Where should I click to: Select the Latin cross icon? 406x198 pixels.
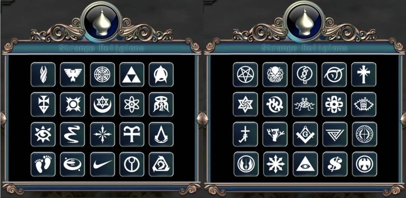tap(364, 75)
